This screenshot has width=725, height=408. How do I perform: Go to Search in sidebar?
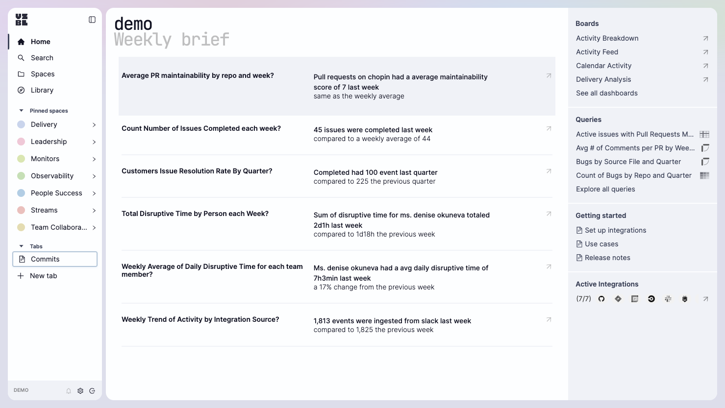(x=42, y=58)
